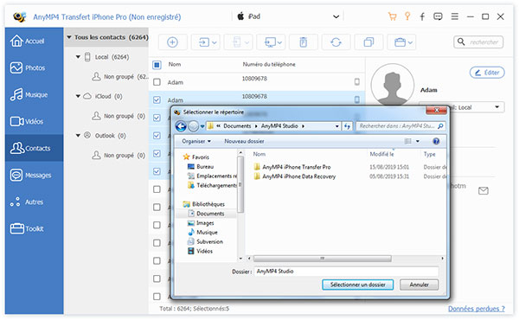Screen dimensions: 519x320
Task: Click the refresh contacts icon
Action: [x=336, y=42]
